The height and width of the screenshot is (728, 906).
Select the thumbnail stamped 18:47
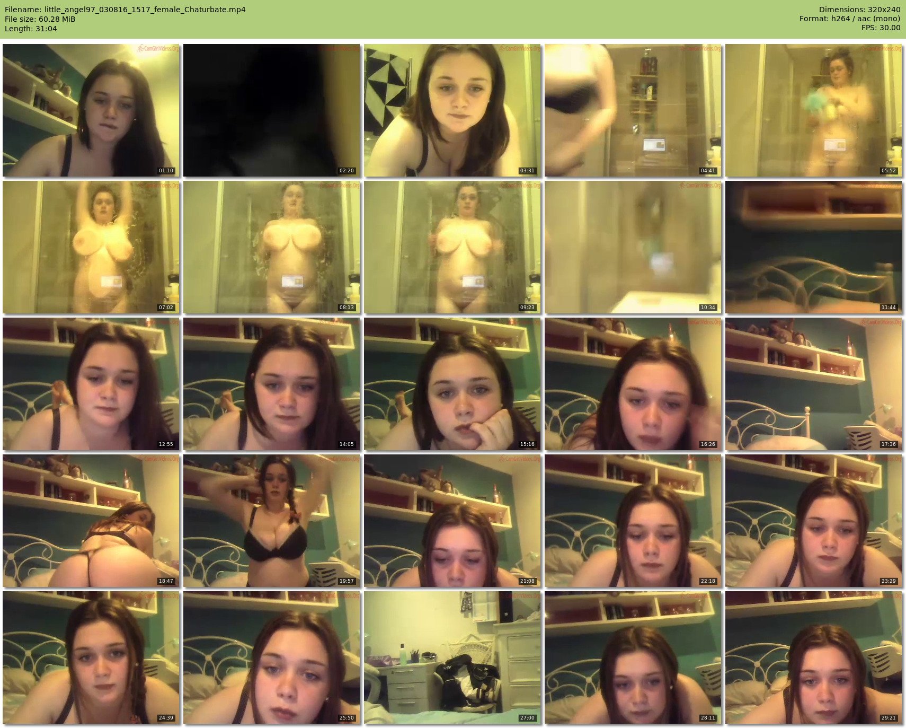click(91, 521)
